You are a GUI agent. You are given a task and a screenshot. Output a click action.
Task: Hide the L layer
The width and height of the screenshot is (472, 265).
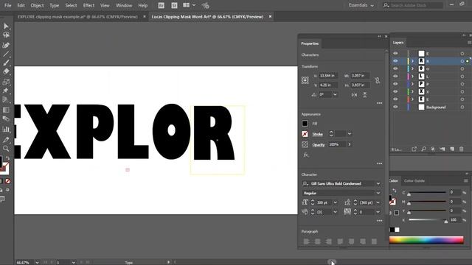click(395, 77)
